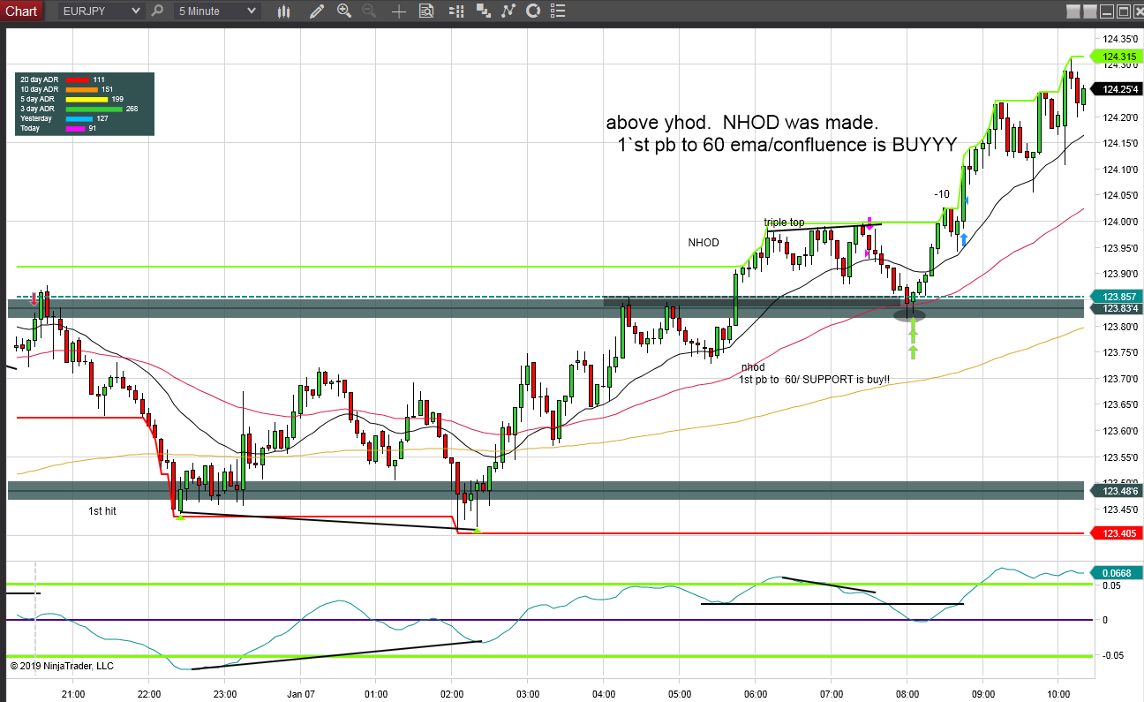The height and width of the screenshot is (702, 1144).
Task: Select the red 123.405 price marker
Action: pos(1118,533)
